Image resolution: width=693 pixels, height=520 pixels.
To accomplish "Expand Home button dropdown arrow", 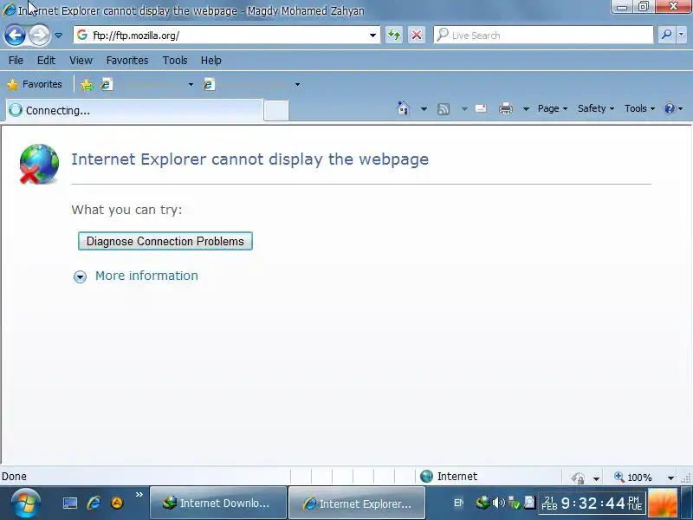I will click(x=424, y=109).
